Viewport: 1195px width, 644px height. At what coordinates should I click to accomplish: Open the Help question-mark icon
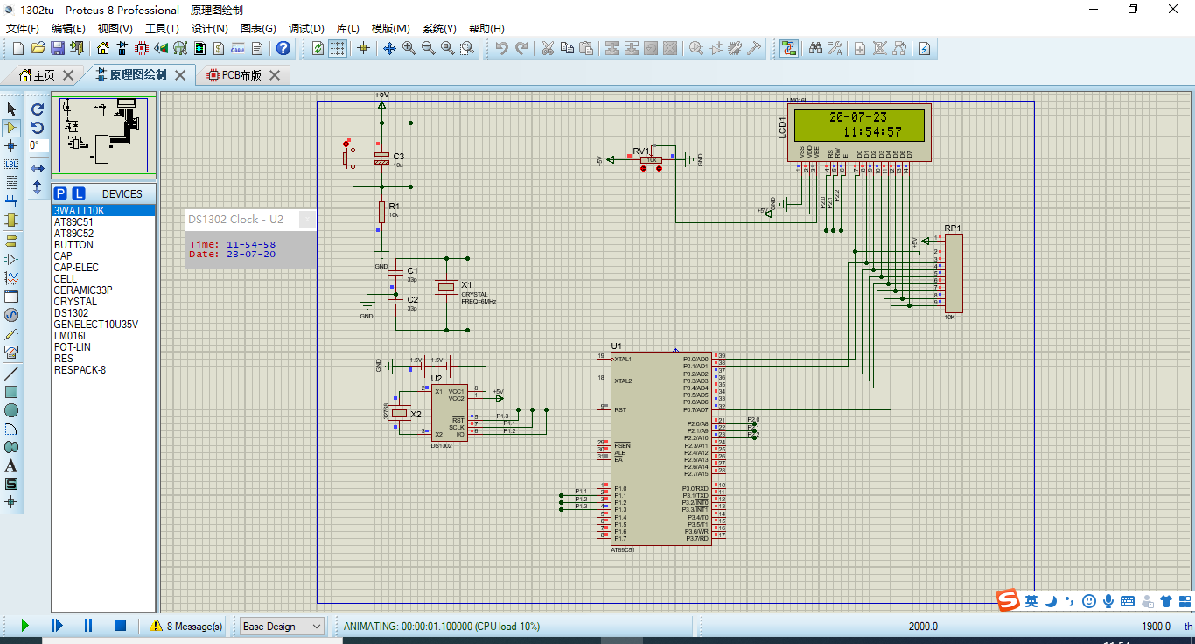click(x=283, y=48)
